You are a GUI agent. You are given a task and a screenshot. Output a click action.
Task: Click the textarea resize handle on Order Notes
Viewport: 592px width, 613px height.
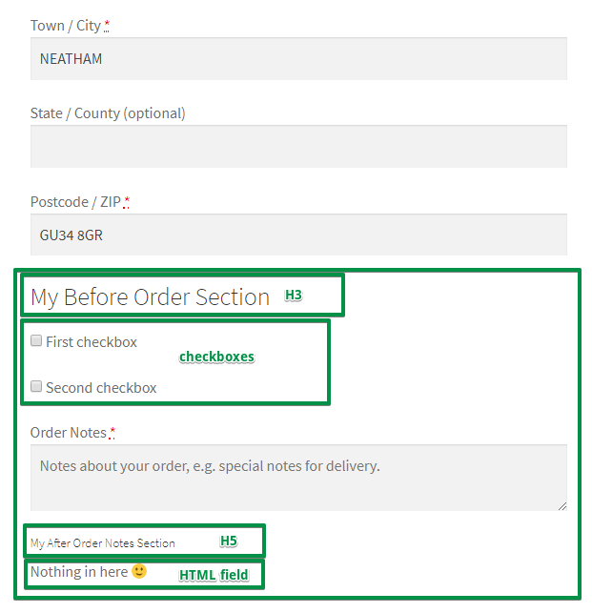coord(562,506)
